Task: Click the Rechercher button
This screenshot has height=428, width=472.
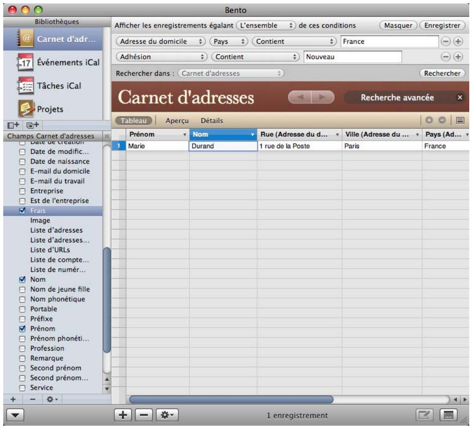Action: pyautogui.click(x=442, y=73)
